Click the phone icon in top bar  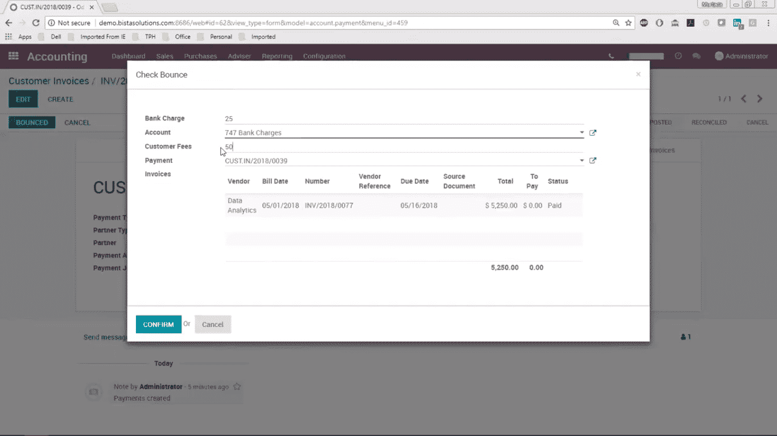pyautogui.click(x=611, y=56)
